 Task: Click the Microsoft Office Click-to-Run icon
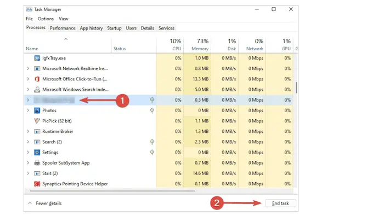[37, 79]
